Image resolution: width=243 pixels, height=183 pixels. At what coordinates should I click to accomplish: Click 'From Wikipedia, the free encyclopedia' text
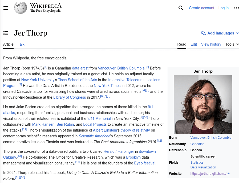tap(35, 58)
